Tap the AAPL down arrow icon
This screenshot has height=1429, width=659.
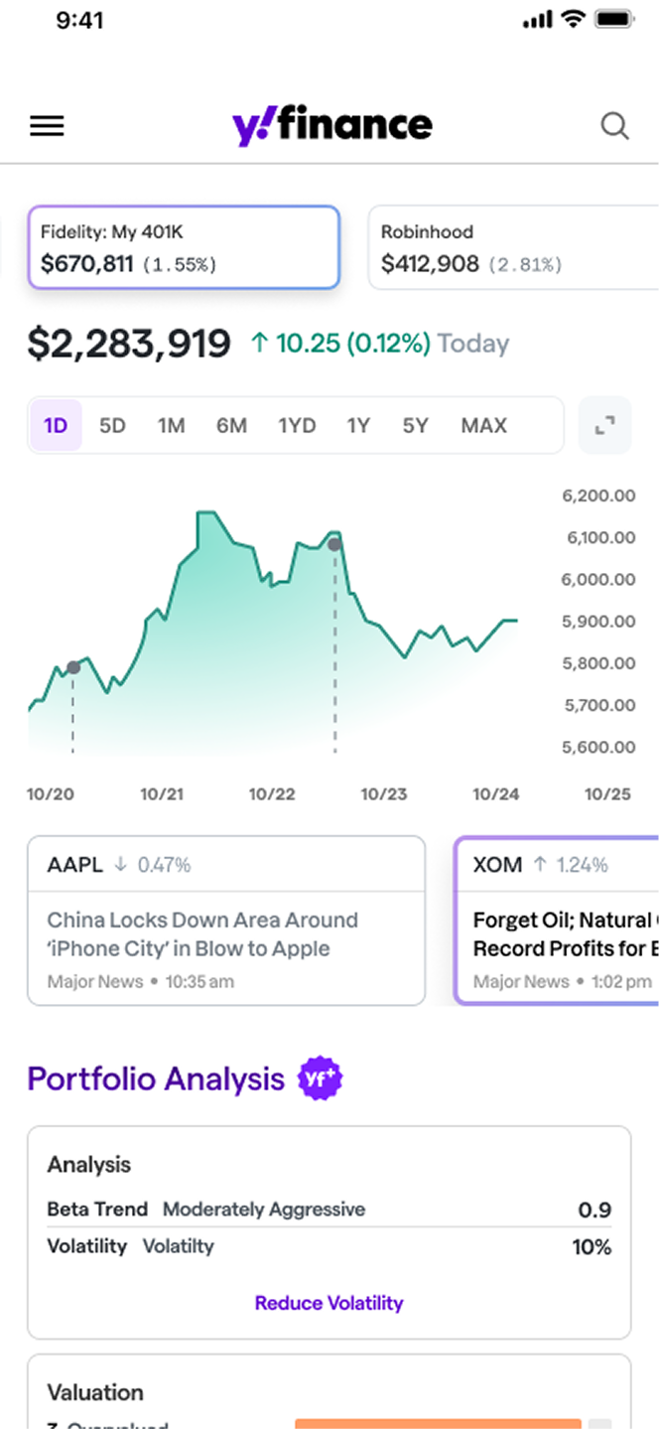tap(121, 865)
